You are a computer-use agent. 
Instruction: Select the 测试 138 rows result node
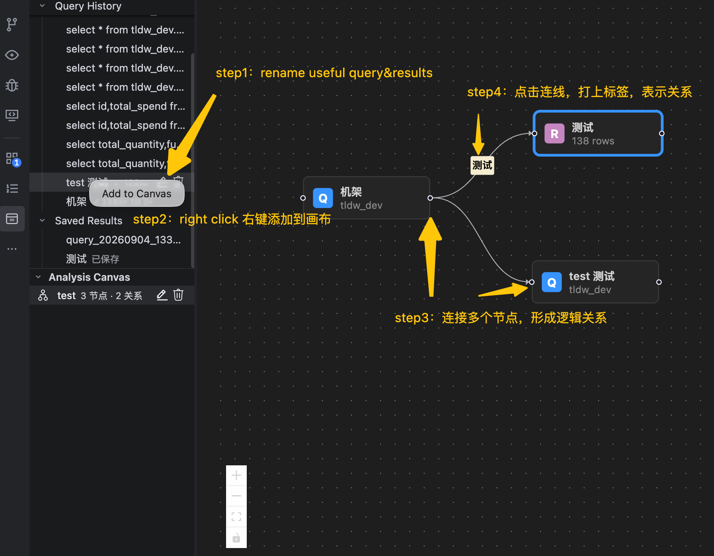[598, 134]
